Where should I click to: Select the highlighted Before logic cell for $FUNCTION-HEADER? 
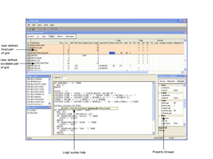[112, 53]
